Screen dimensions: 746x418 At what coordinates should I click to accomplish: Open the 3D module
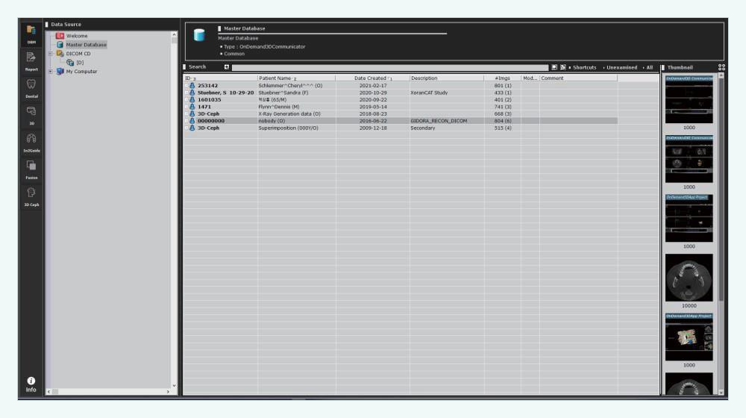pyautogui.click(x=31, y=115)
